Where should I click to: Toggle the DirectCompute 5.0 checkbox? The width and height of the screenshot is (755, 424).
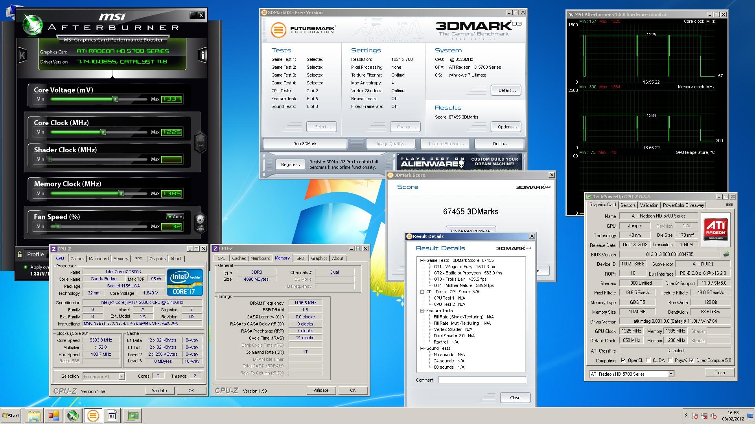tap(691, 360)
